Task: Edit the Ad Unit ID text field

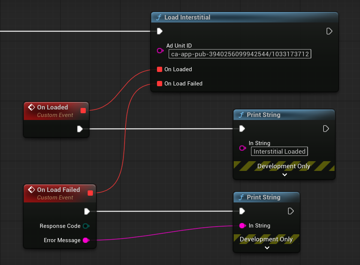Action: pos(240,54)
